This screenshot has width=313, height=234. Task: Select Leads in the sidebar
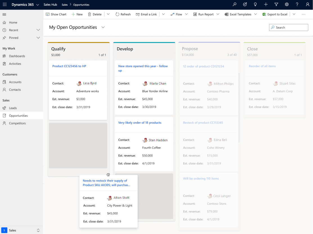pos(13,108)
